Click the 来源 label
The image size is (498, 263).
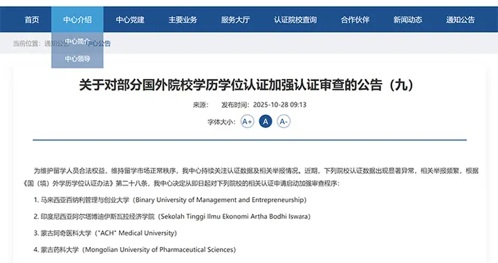[x=201, y=105]
